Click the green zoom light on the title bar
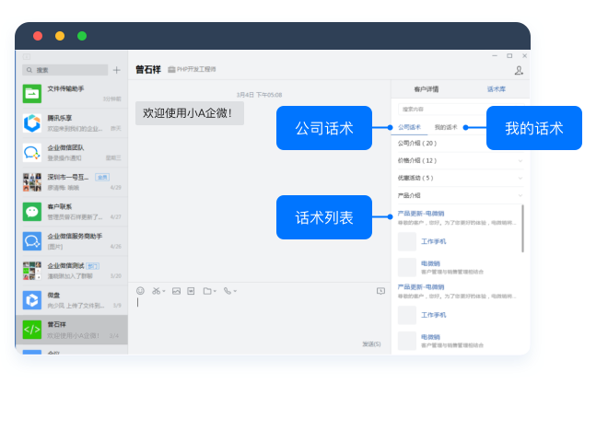This screenshot has height=442, width=608. 82,36
